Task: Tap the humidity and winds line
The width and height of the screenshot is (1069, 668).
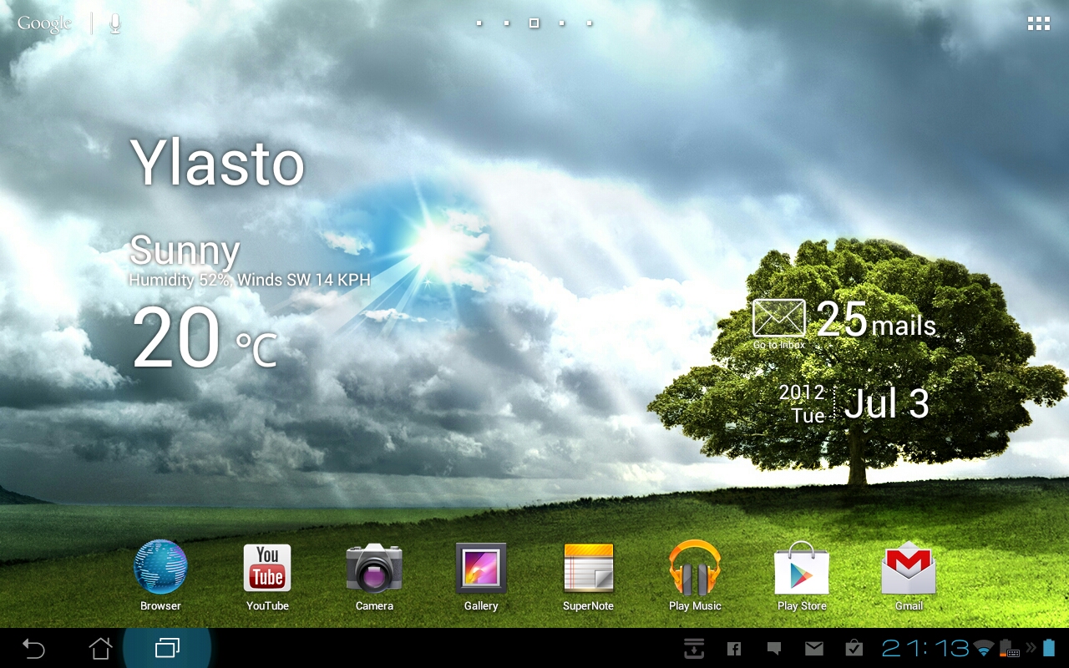Action: 250,280
